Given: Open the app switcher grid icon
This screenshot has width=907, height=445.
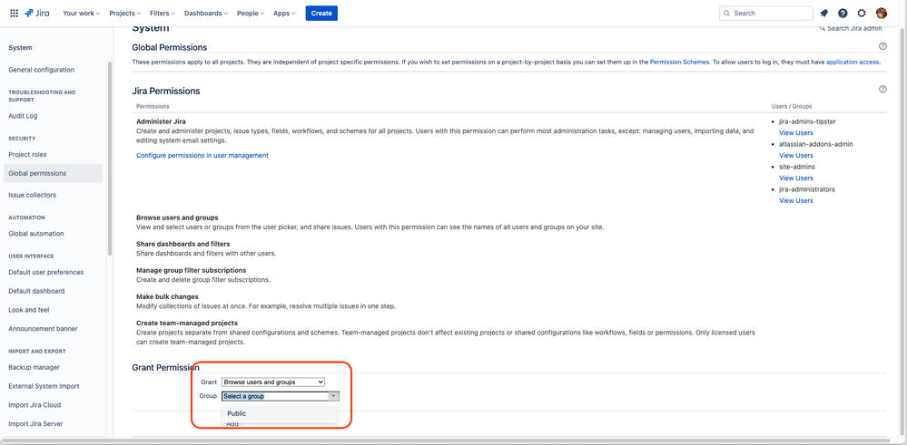Looking at the screenshot, I should coord(14,14).
